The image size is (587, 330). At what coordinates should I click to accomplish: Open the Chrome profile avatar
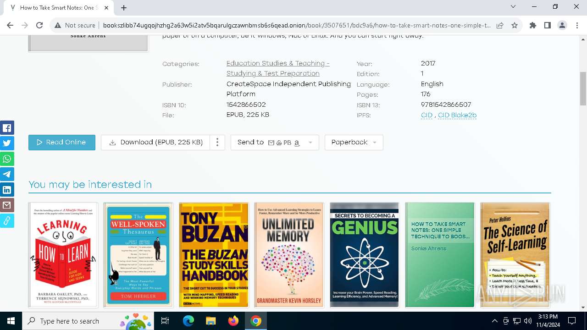click(x=562, y=25)
